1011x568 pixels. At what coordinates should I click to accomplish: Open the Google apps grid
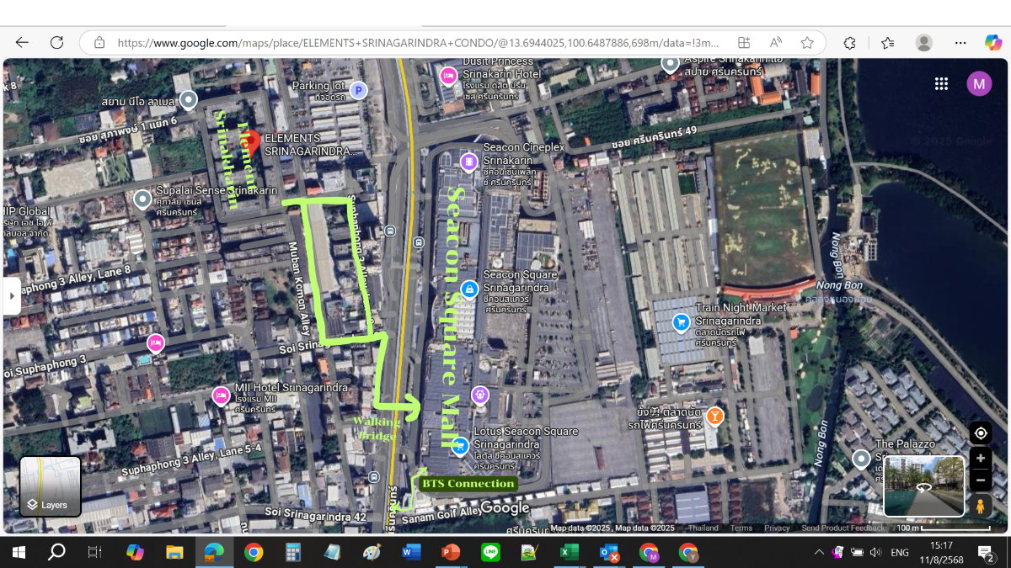pyautogui.click(x=942, y=83)
